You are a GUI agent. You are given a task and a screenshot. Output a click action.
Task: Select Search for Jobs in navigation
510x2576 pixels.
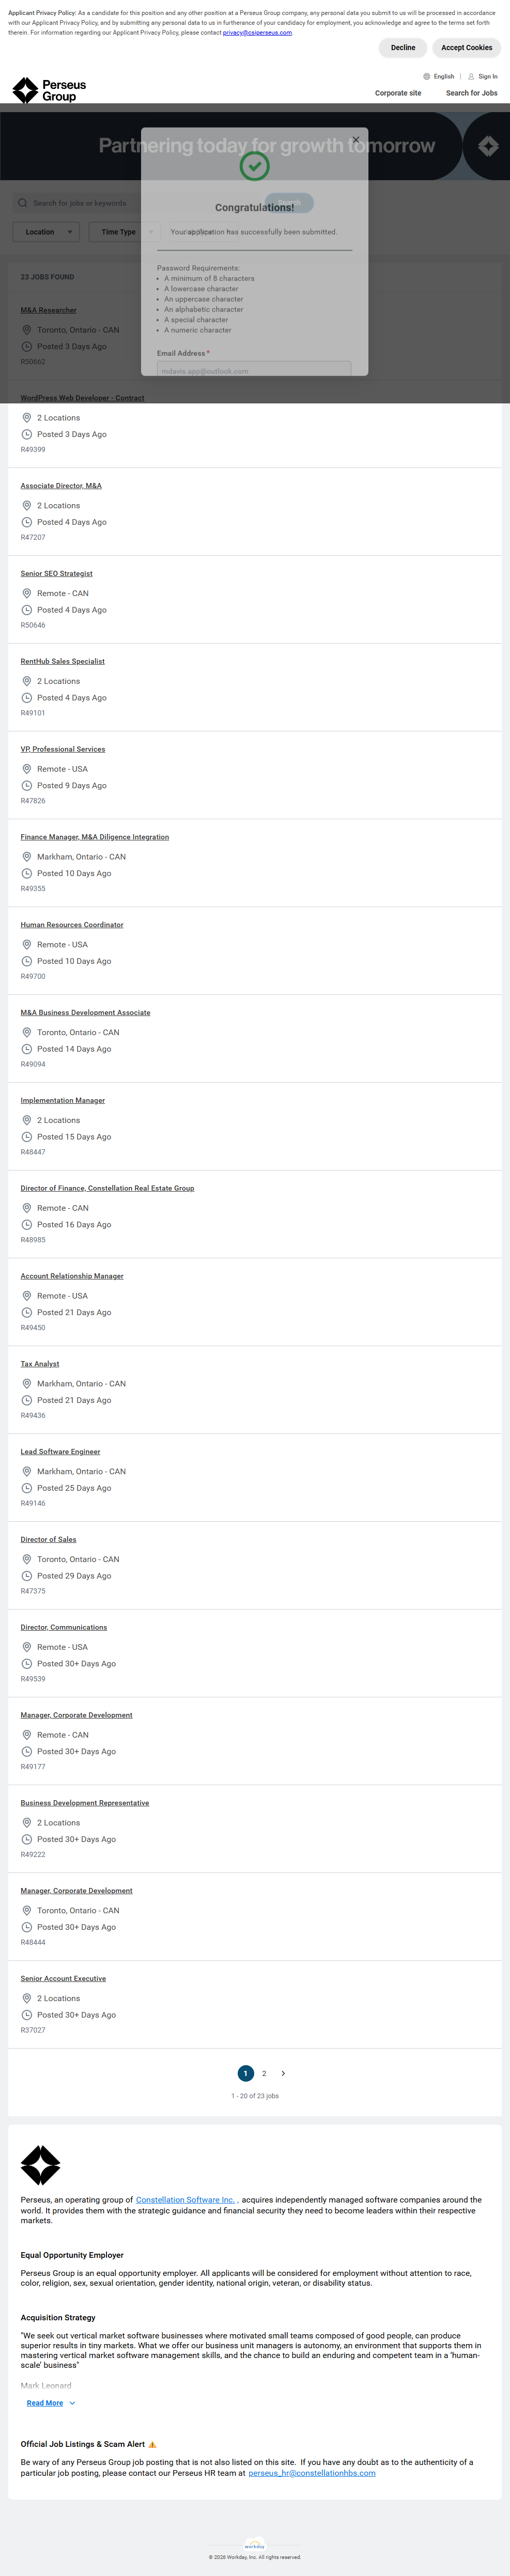coord(471,93)
